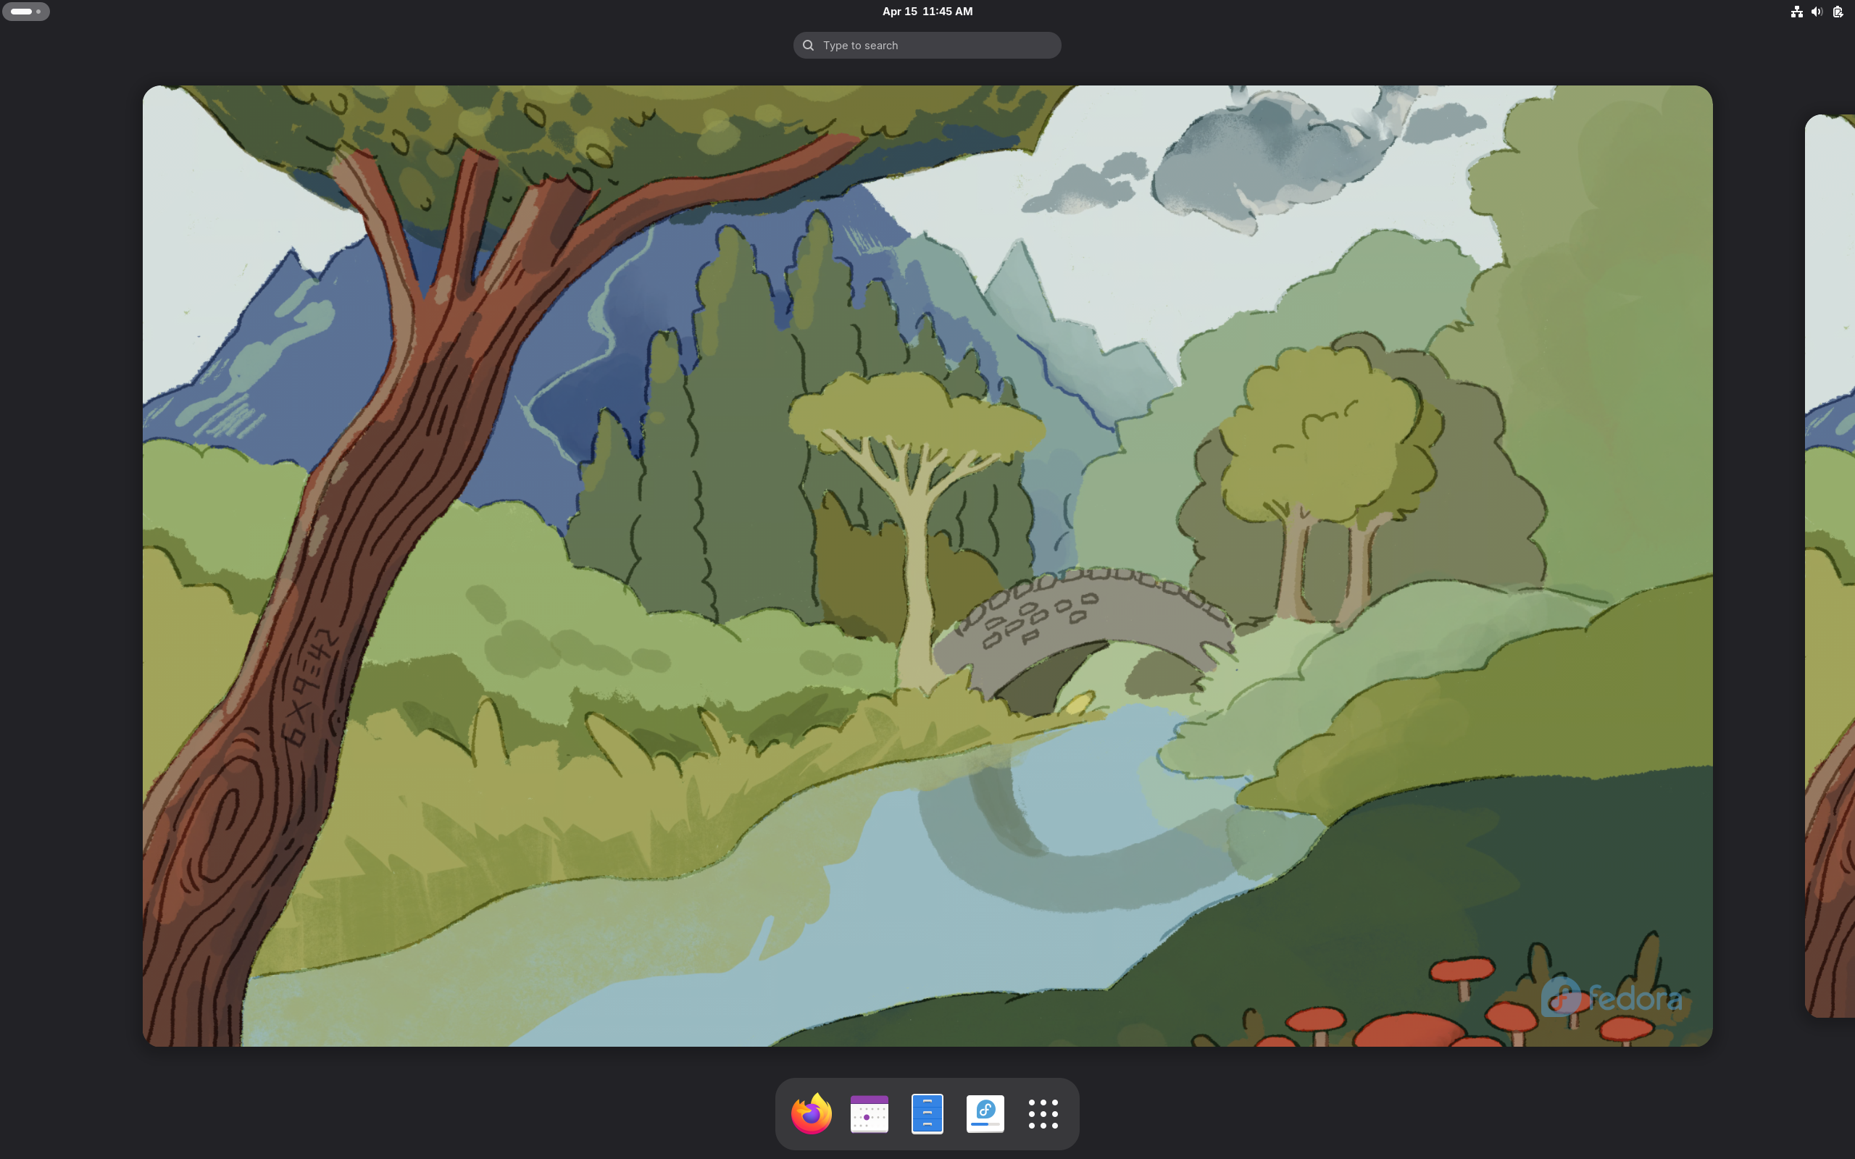1855x1159 pixels.
Task: Select the main workspace thumbnail
Action: click(927, 566)
